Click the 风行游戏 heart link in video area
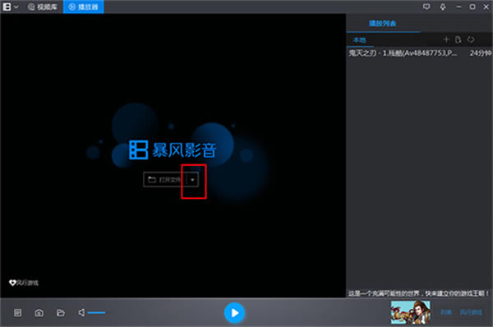Image resolution: width=493 pixels, height=327 pixels. 24,283
